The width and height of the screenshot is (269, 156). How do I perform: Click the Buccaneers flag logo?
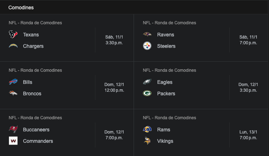pyautogui.click(x=13, y=129)
